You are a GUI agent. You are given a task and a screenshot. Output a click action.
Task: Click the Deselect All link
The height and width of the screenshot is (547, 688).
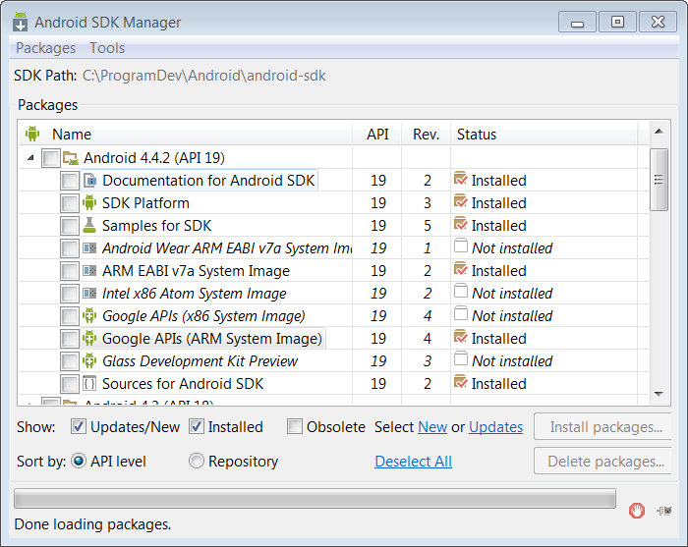point(413,462)
